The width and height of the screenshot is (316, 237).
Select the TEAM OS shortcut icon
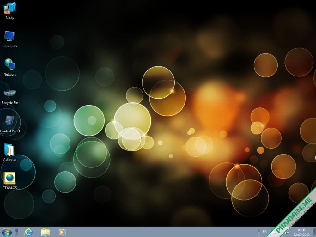[9, 178]
